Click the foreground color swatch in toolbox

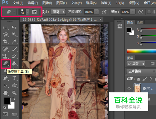pyautogui.click(x=7, y=101)
